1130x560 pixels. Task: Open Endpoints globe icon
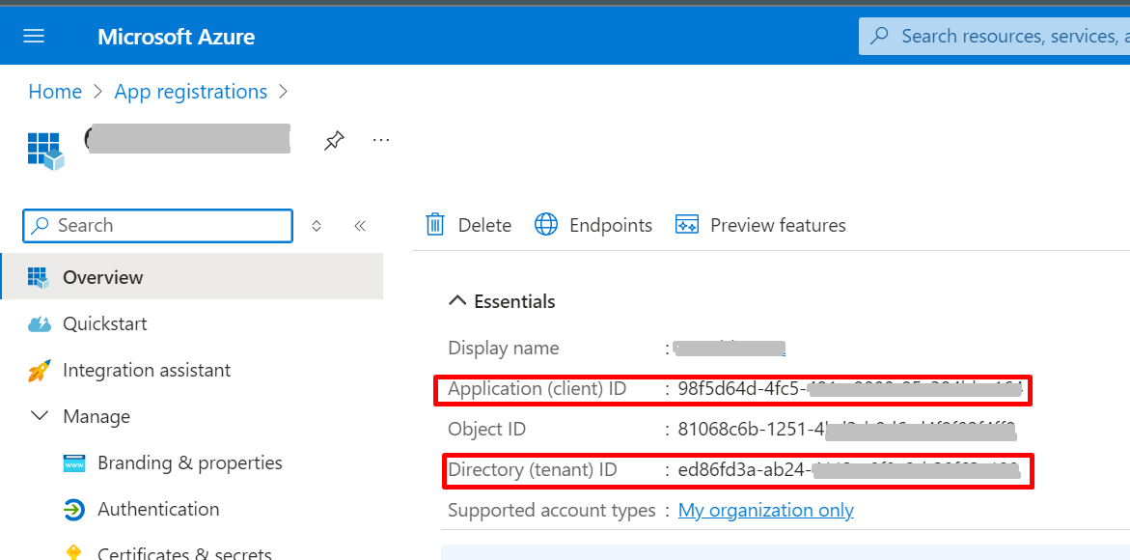point(546,225)
